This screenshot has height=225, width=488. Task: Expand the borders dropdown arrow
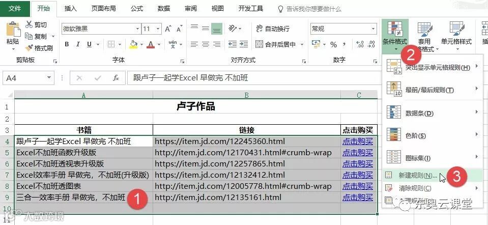[x=120, y=44]
